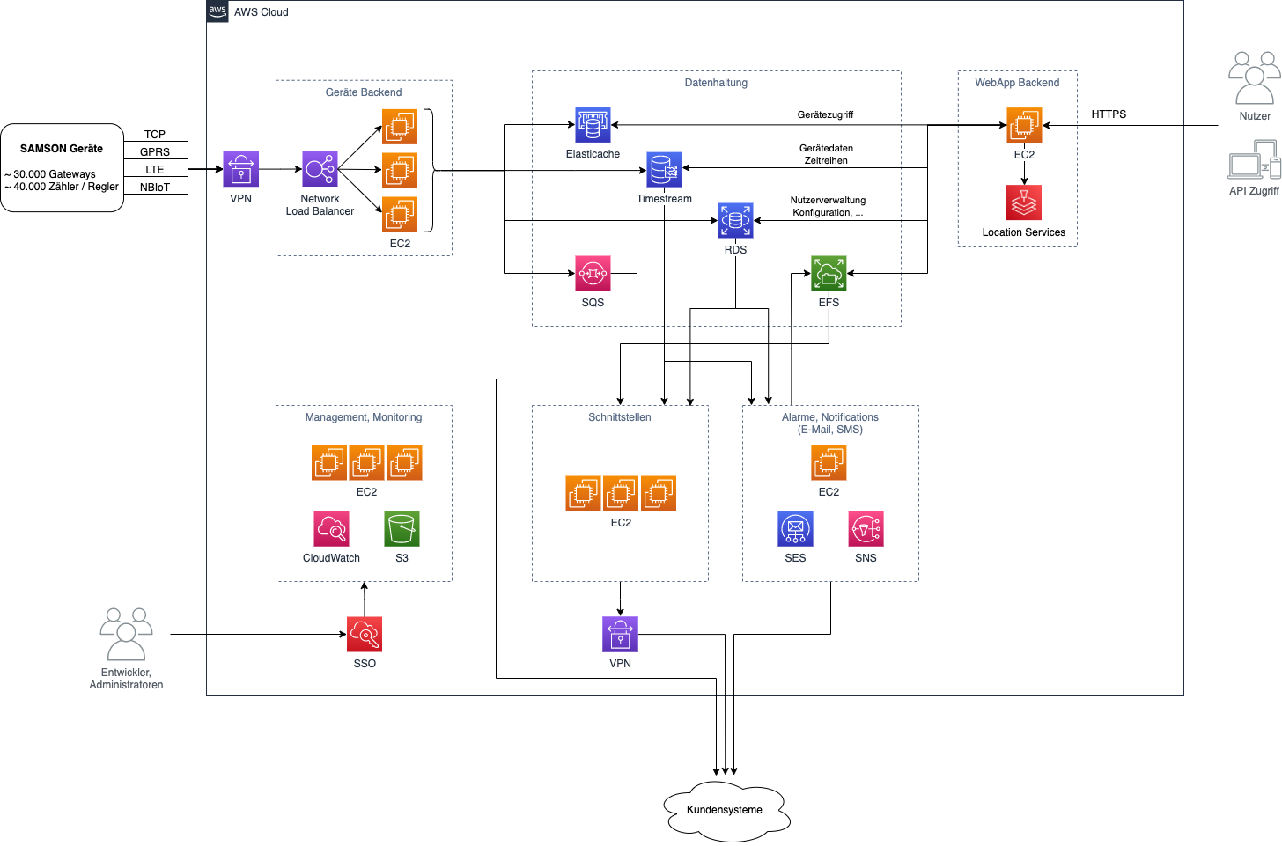This screenshot has width=1282, height=846.
Task: Click the Schnittstellen group title
Action: pos(620,417)
